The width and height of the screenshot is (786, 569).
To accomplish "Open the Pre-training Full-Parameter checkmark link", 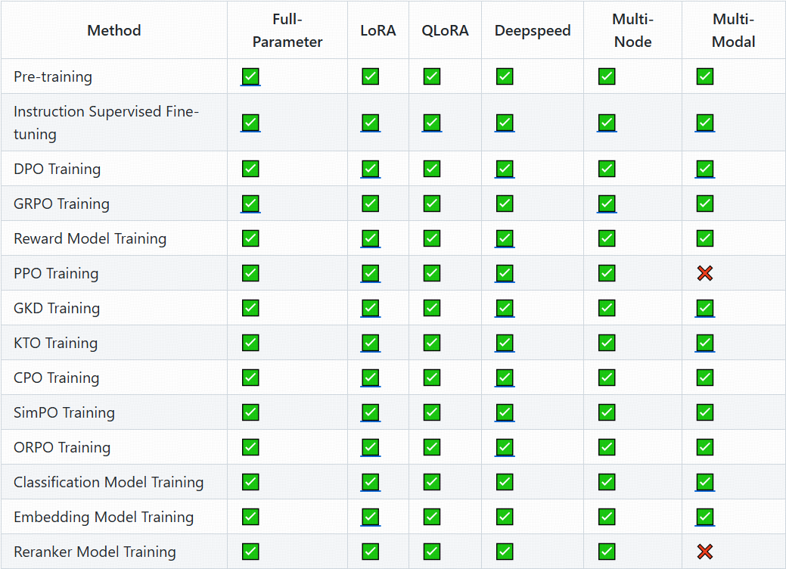I will point(250,76).
